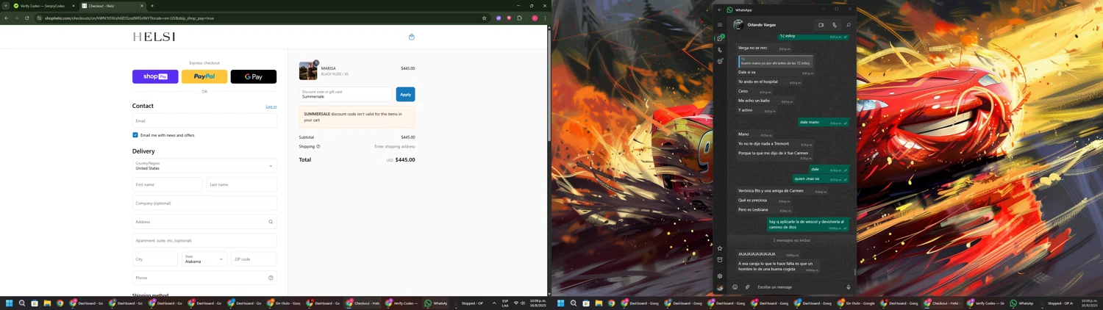Focus the Email input field

coord(204,120)
